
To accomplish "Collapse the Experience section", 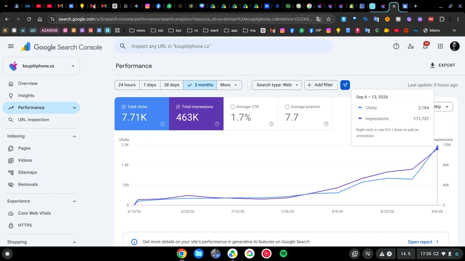I will pos(74,201).
